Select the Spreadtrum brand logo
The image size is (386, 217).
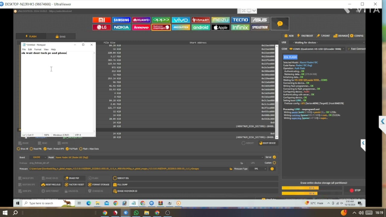tap(260, 27)
